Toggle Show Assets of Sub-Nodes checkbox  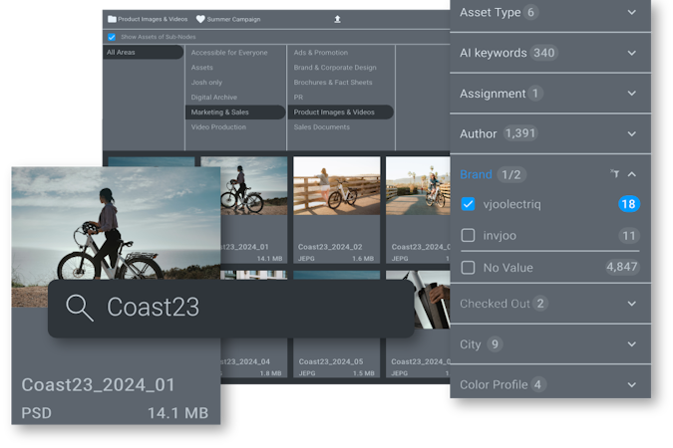(x=112, y=37)
